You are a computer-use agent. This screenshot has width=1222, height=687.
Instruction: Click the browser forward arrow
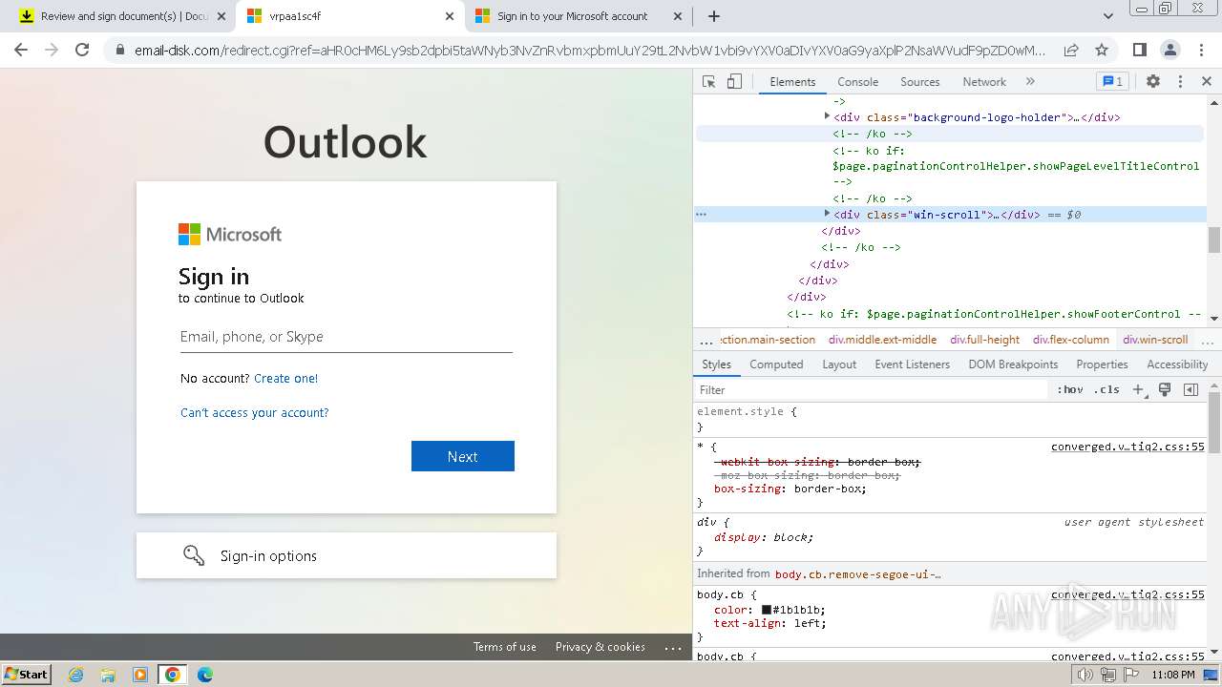52,50
